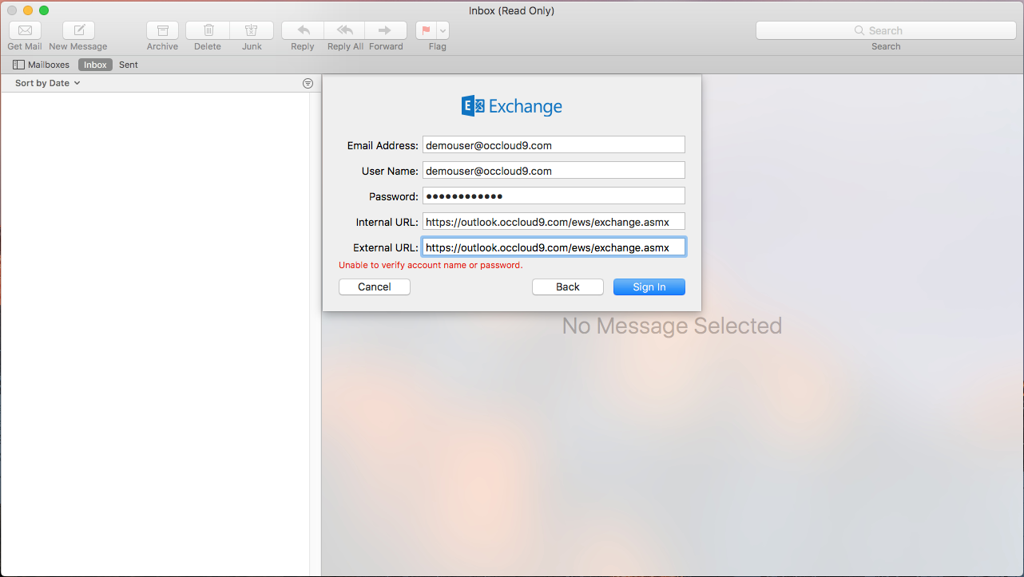Click the External URL field

[x=554, y=247]
